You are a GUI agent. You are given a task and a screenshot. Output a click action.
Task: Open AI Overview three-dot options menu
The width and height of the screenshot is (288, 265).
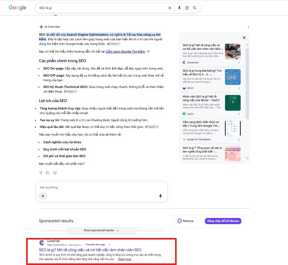tap(249, 27)
